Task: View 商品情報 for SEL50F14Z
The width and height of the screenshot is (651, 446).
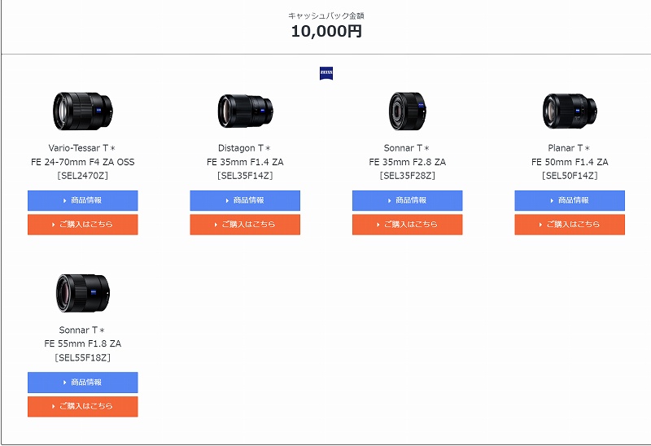Action: [x=570, y=200]
